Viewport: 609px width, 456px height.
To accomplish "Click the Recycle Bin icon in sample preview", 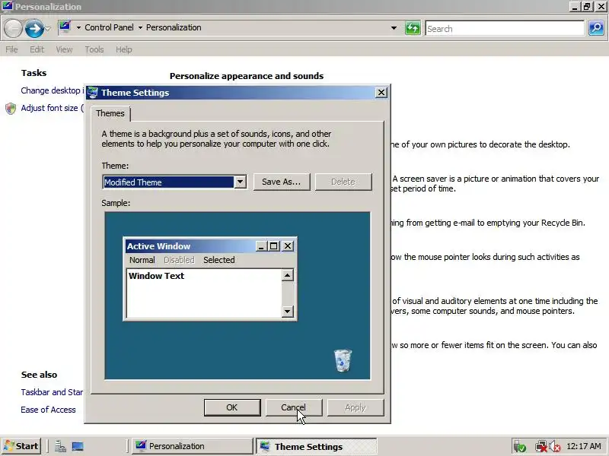I will click(343, 360).
